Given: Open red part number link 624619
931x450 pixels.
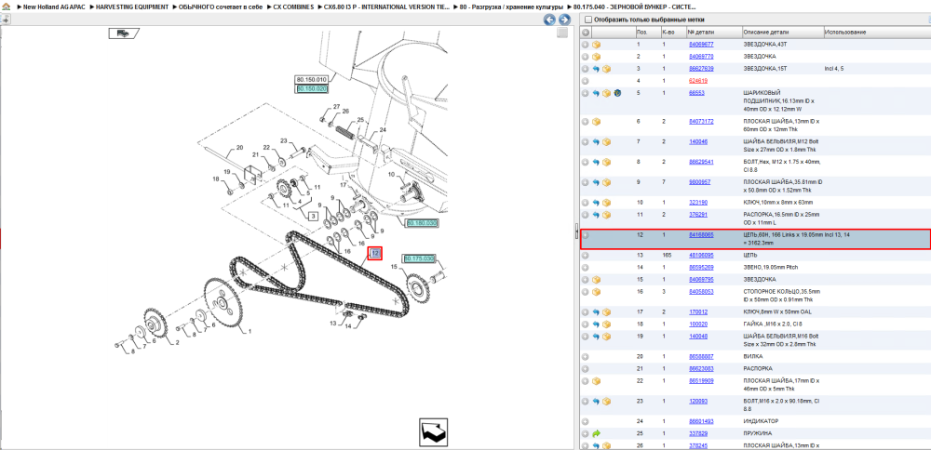Looking at the screenshot, I should tap(697, 81).
